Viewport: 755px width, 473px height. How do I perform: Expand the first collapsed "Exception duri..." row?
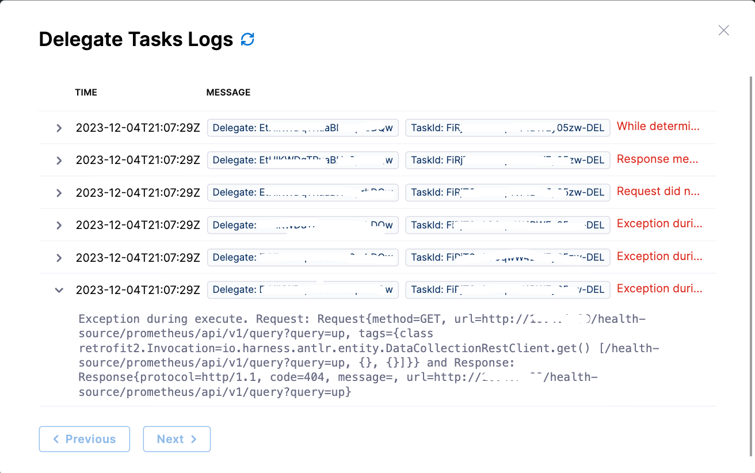59,226
